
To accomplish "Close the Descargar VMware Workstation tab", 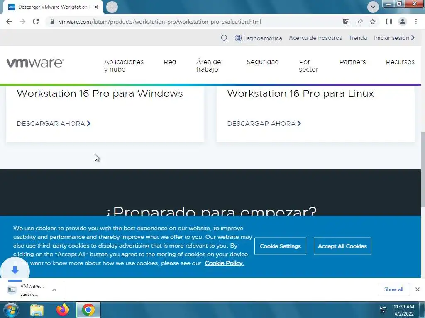I will 96,7.
